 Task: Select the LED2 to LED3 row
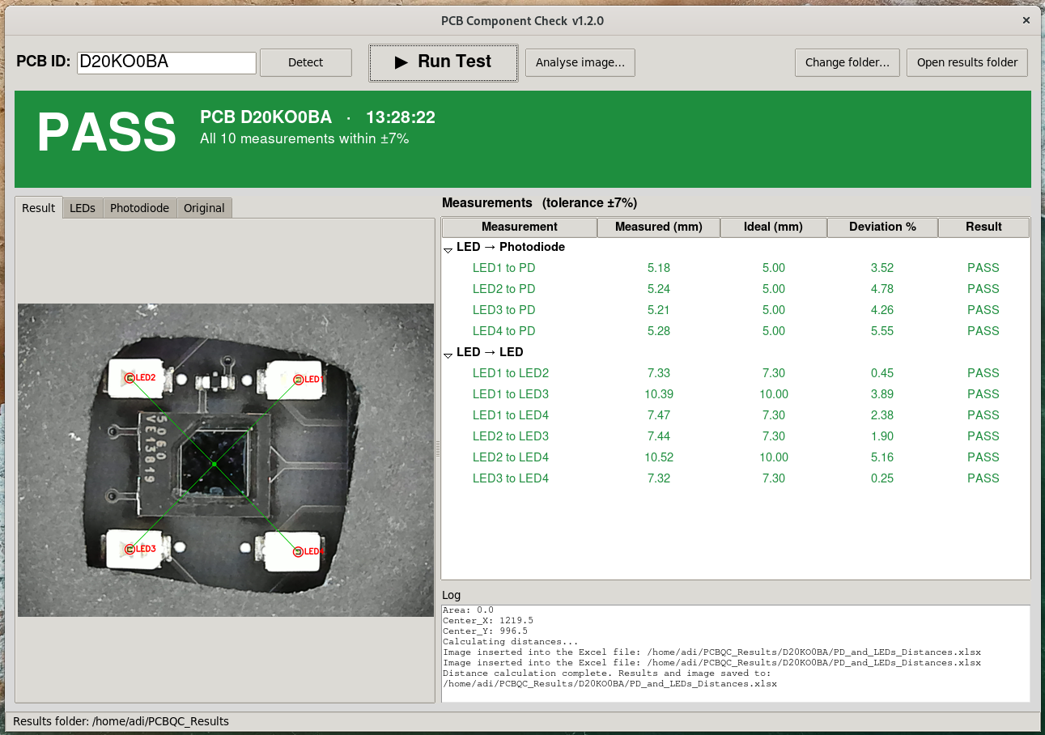tap(736, 436)
